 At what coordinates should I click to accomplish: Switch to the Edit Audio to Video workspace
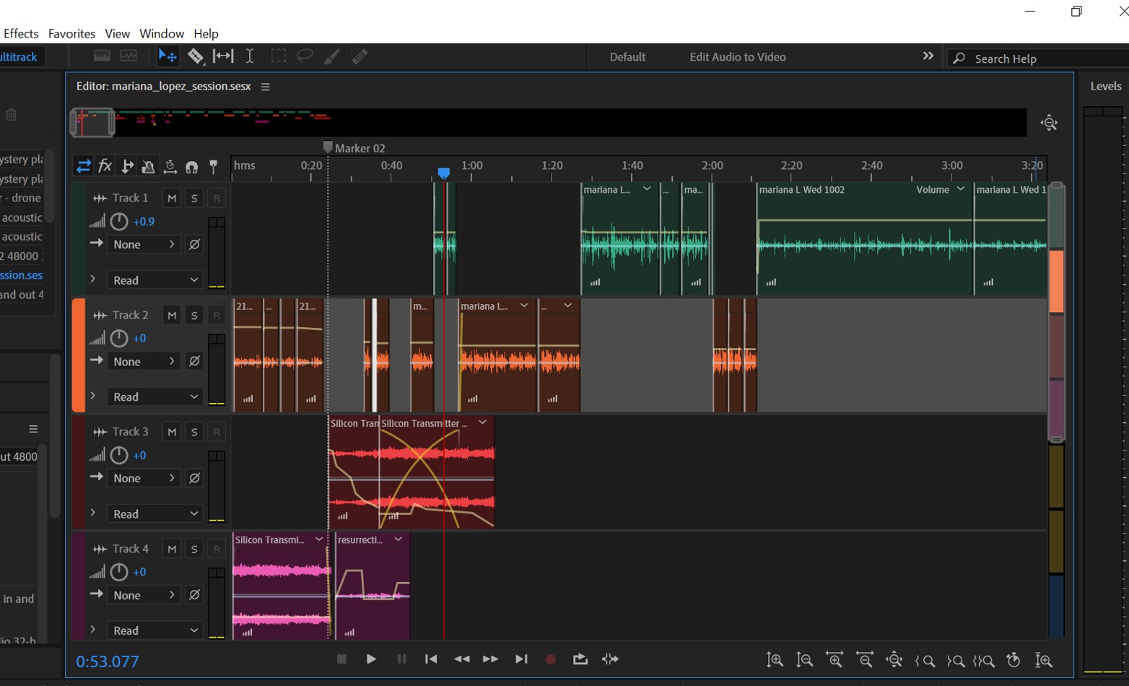point(737,56)
